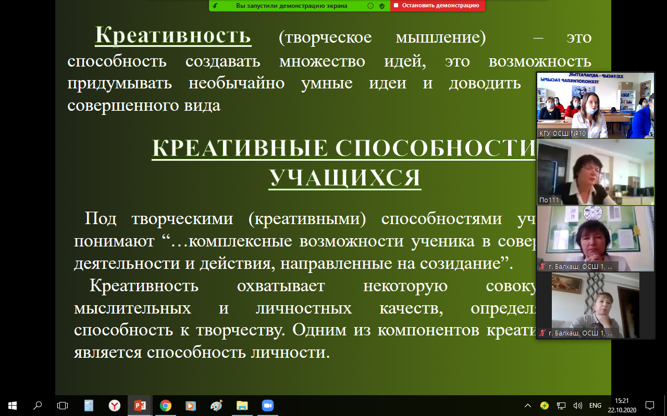Open the ENG language input switcher

[x=595, y=406]
